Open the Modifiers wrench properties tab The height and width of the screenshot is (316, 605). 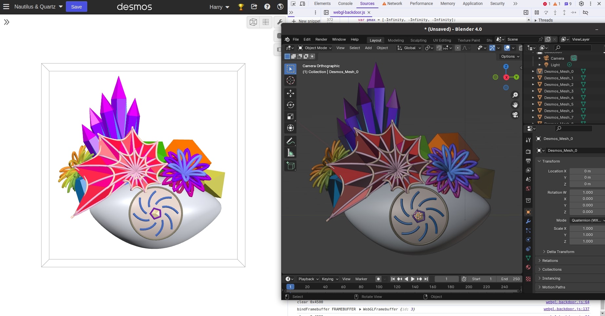[x=528, y=221]
